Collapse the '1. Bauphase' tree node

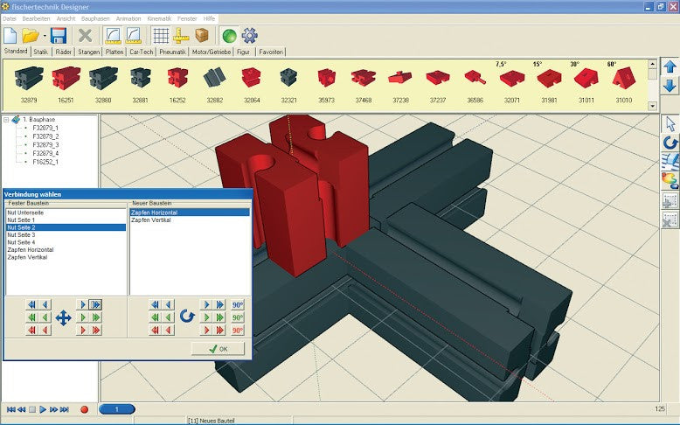(6, 119)
